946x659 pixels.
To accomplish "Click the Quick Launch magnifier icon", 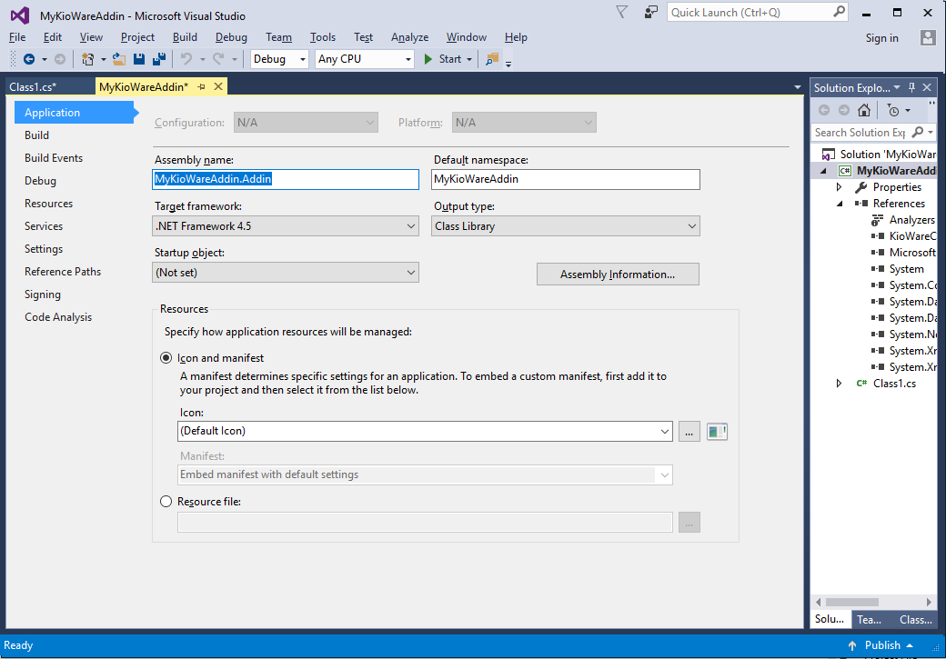I will (840, 12).
